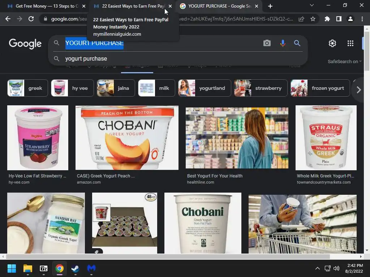Screen dimensions: 370x277
Task: Open the SafeSearch on dropdown
Action: tap(344, 61)
